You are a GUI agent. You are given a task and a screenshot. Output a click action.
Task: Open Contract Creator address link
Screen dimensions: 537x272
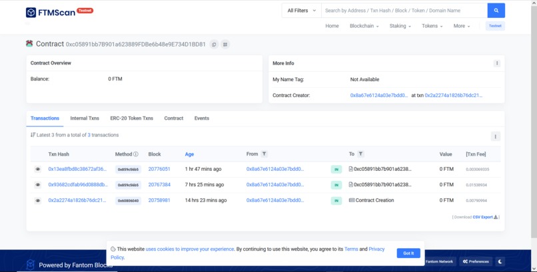[379, 96]
